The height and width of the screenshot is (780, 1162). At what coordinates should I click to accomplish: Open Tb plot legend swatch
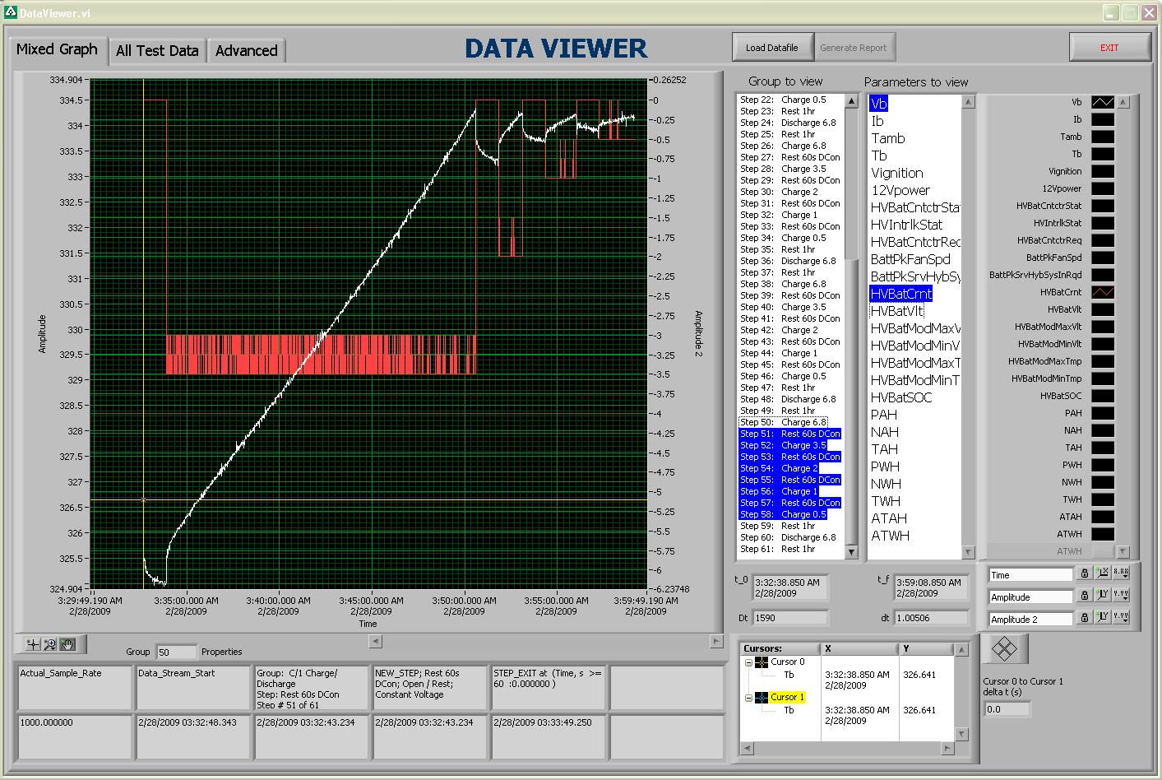(x=1102, y=155)
